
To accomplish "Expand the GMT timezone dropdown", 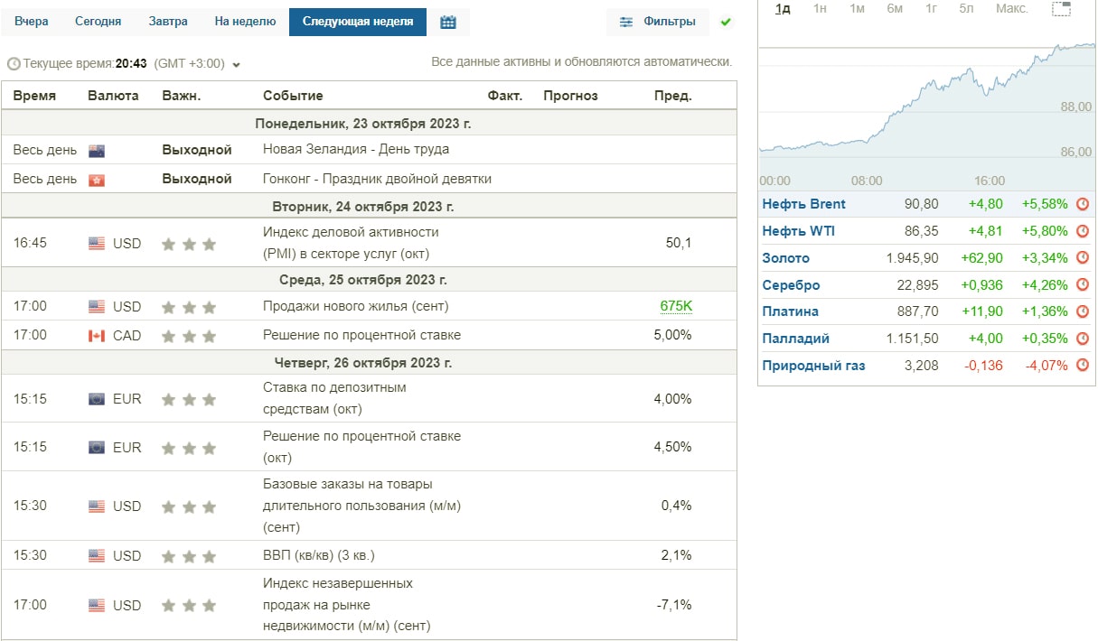I will tap(235, 64).
